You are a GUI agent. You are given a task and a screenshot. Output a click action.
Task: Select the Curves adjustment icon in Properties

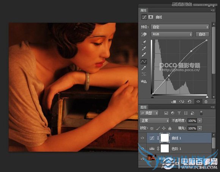[144, 17]
